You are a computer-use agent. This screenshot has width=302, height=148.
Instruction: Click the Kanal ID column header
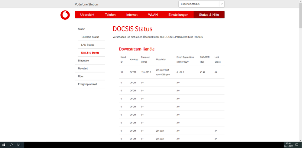123,60
